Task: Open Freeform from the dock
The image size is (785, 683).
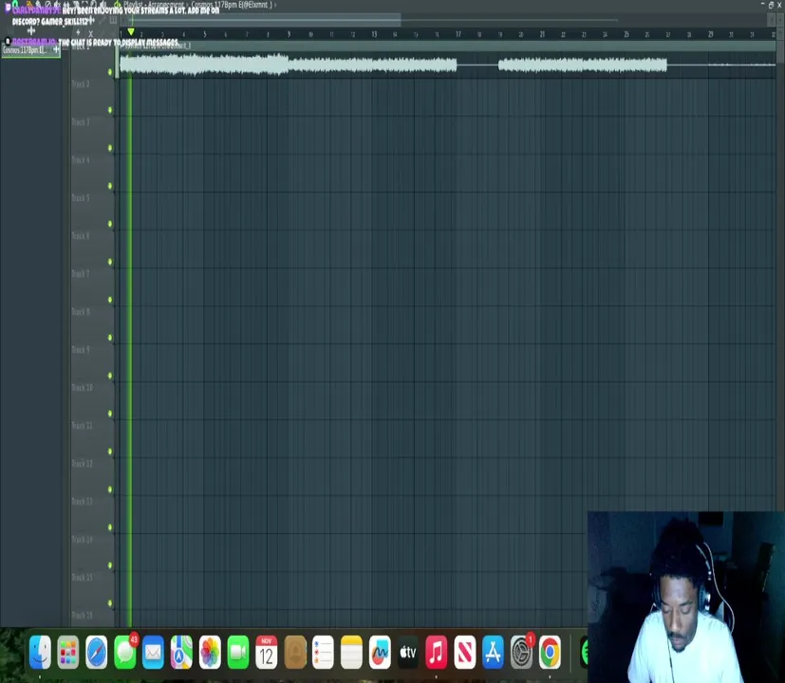Action: 380,653
